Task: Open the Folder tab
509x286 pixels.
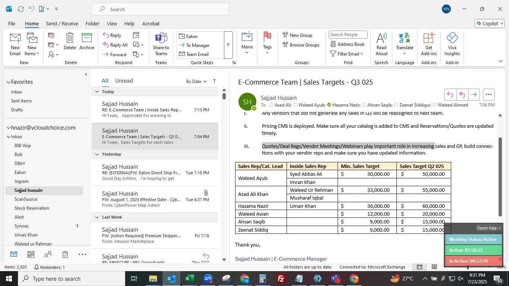Action: (x=92, y=23)
